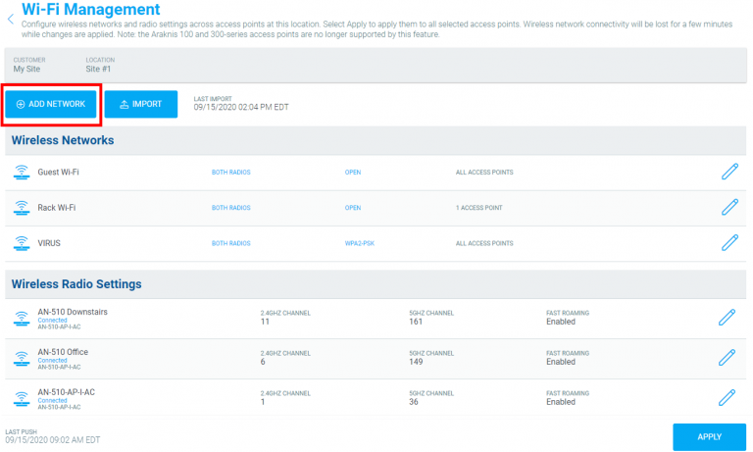Image resolution: width=753 pixels, height=452 pixels.
Task: Click the AN-510 Downstairs access point icon
Action: click(x=22, y=318)
